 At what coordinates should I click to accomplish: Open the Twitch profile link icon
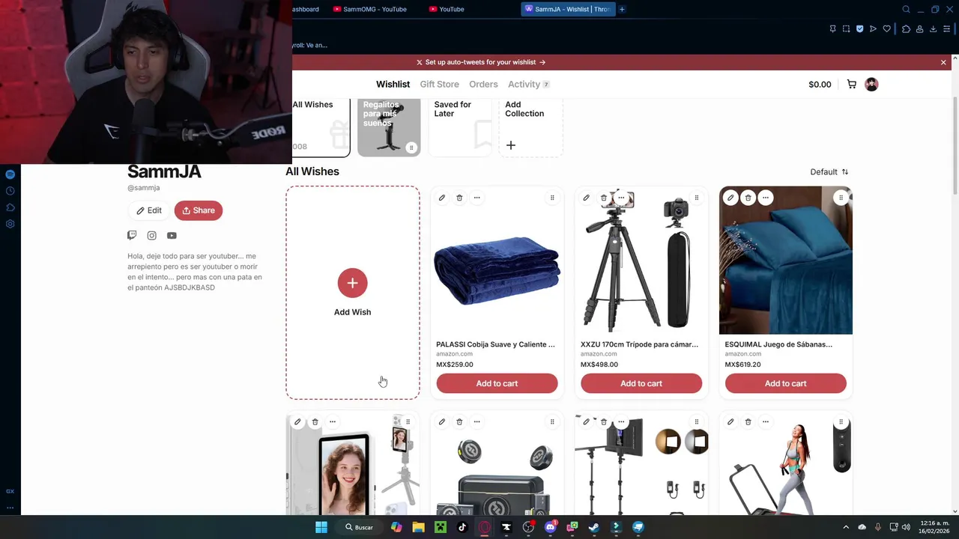click(x=132, y=235)
